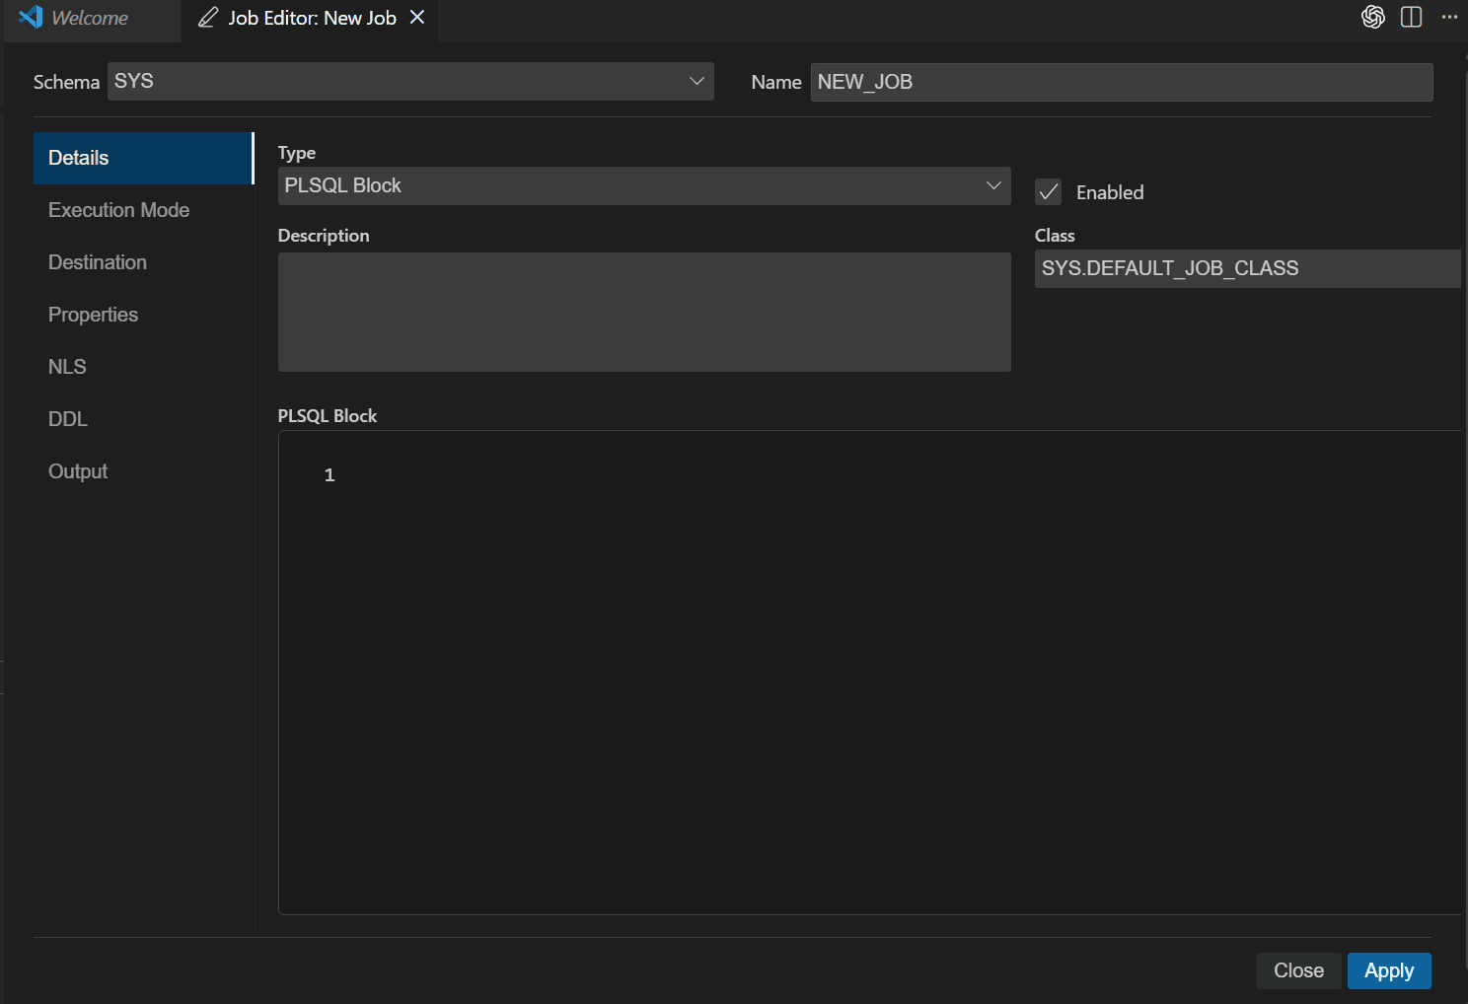Viewport: 1468px width, 1004px height.
Task: Click the Apply button
Action: click(1389, 970)
